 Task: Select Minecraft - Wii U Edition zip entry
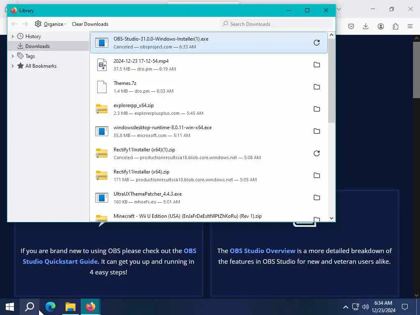coord(209,216)
